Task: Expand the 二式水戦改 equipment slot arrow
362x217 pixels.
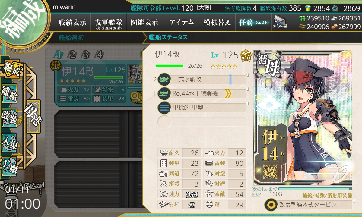Action: (247, 75)
